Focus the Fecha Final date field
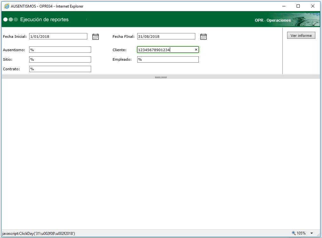This screenshot has height=238, width=322. tap(166, 36)
